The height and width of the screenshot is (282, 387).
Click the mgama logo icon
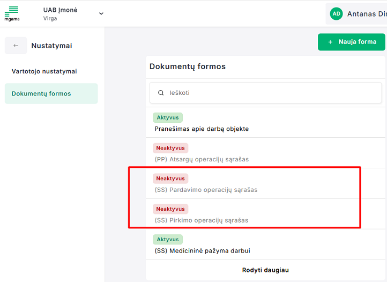[11, 13]
